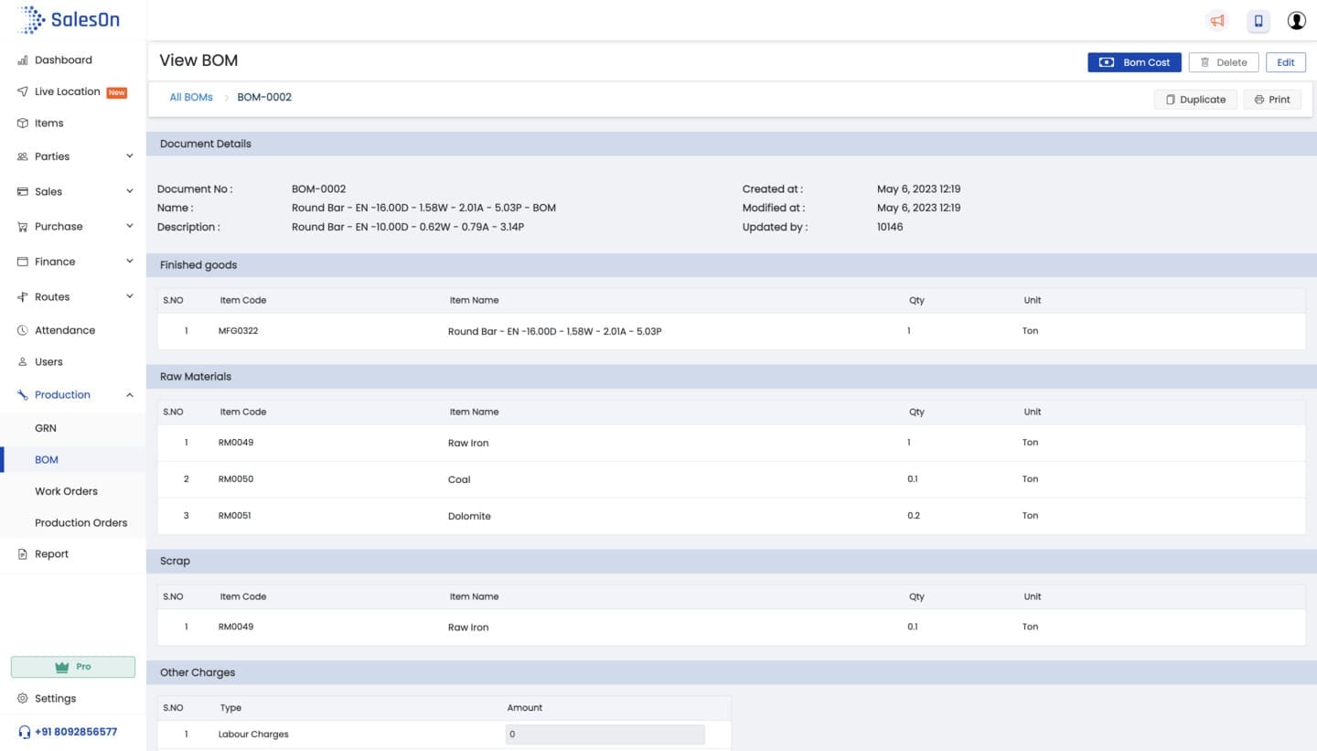Click the support headset icon
The image size is (1317, 751).
point(24,732)
